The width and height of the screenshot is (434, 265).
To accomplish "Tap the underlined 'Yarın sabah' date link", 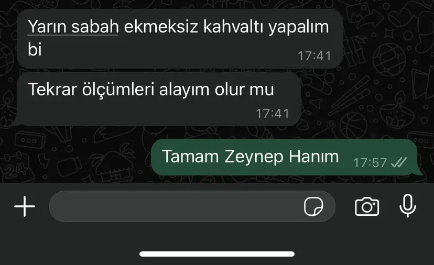I will coord(73,27).
